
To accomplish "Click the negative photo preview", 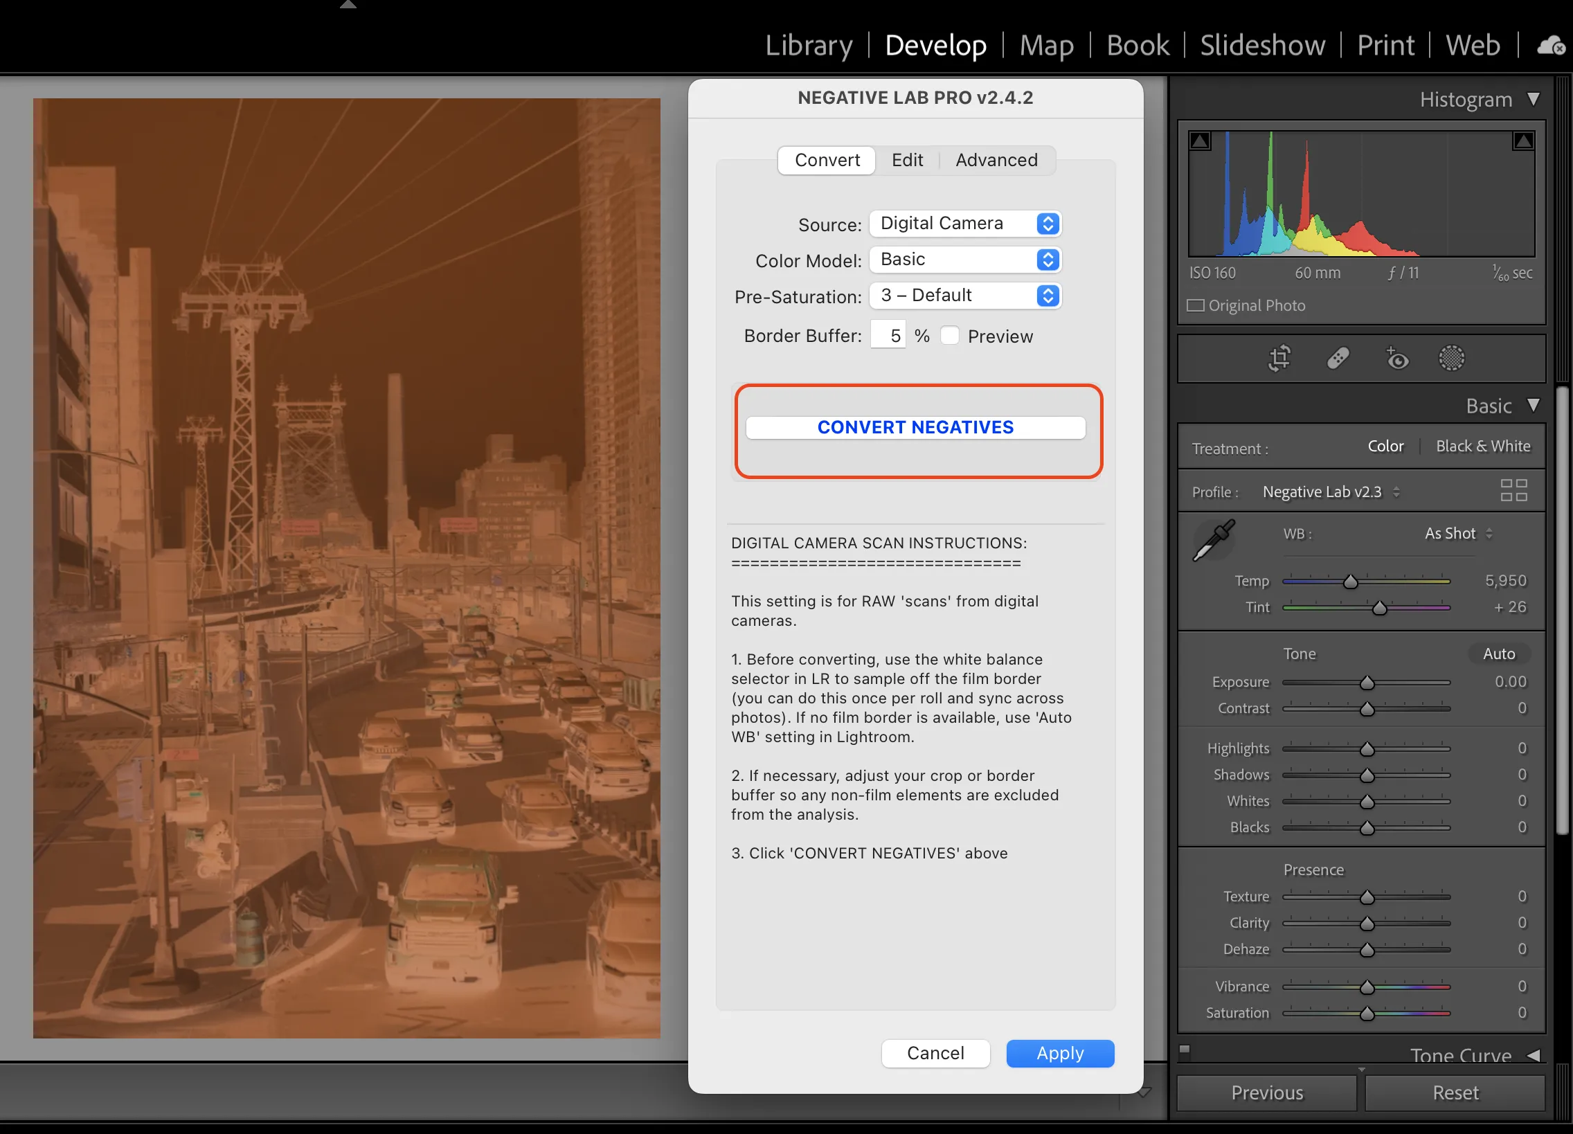I will [x=346, y=568].
